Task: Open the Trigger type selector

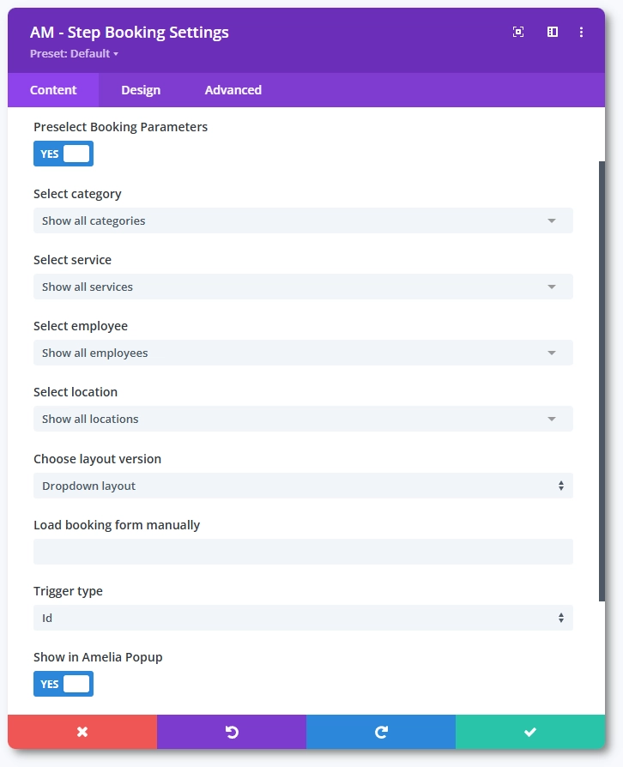Action: [x=303, y=618]
